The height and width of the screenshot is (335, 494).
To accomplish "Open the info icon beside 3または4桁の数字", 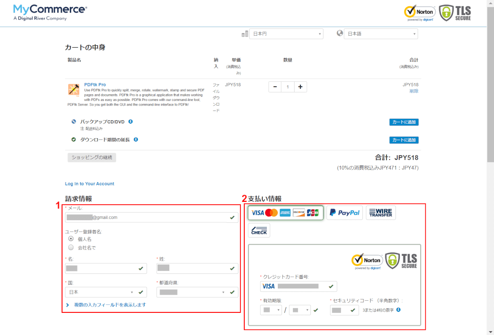I will coord(398,310).
